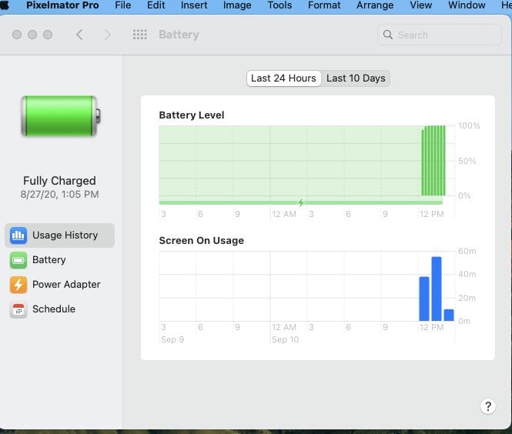Switch to Last 10 Days view
This screenshot has height=434, width=512.
[356, 78]
